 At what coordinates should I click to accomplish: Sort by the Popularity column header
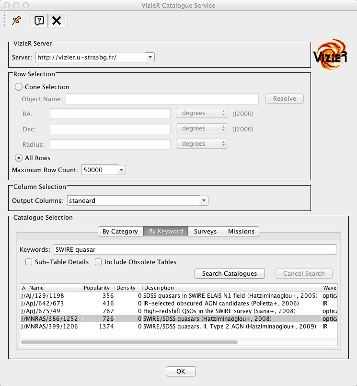point(98,288)
